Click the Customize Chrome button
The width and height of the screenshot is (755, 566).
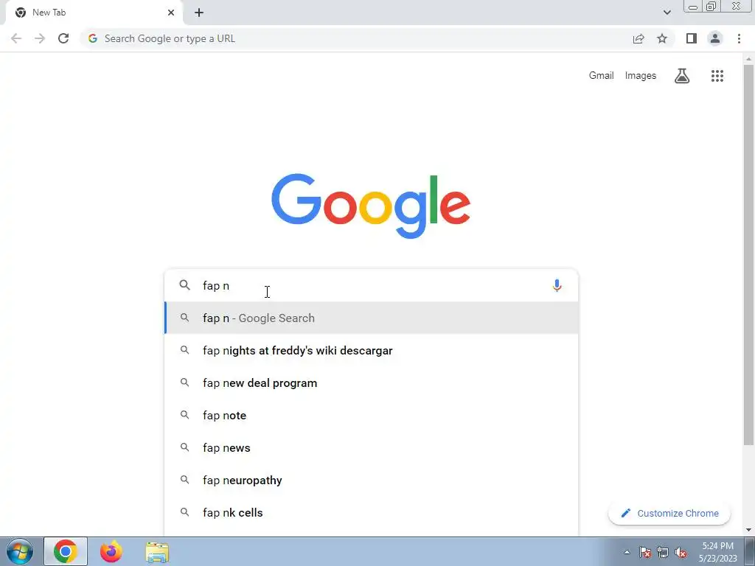pos(669,513)
